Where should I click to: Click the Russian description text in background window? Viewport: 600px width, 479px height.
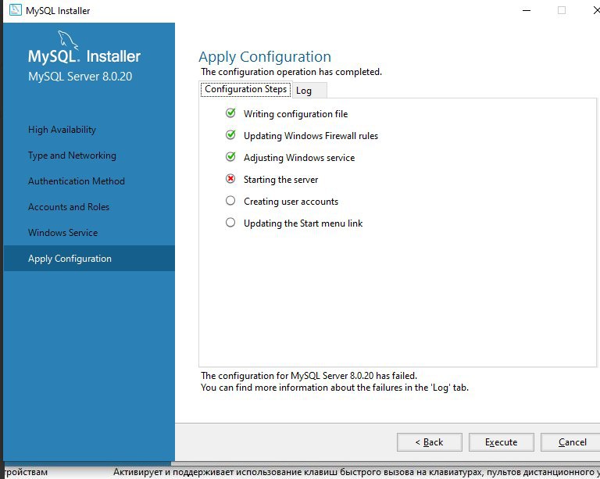tap(356, 472)
